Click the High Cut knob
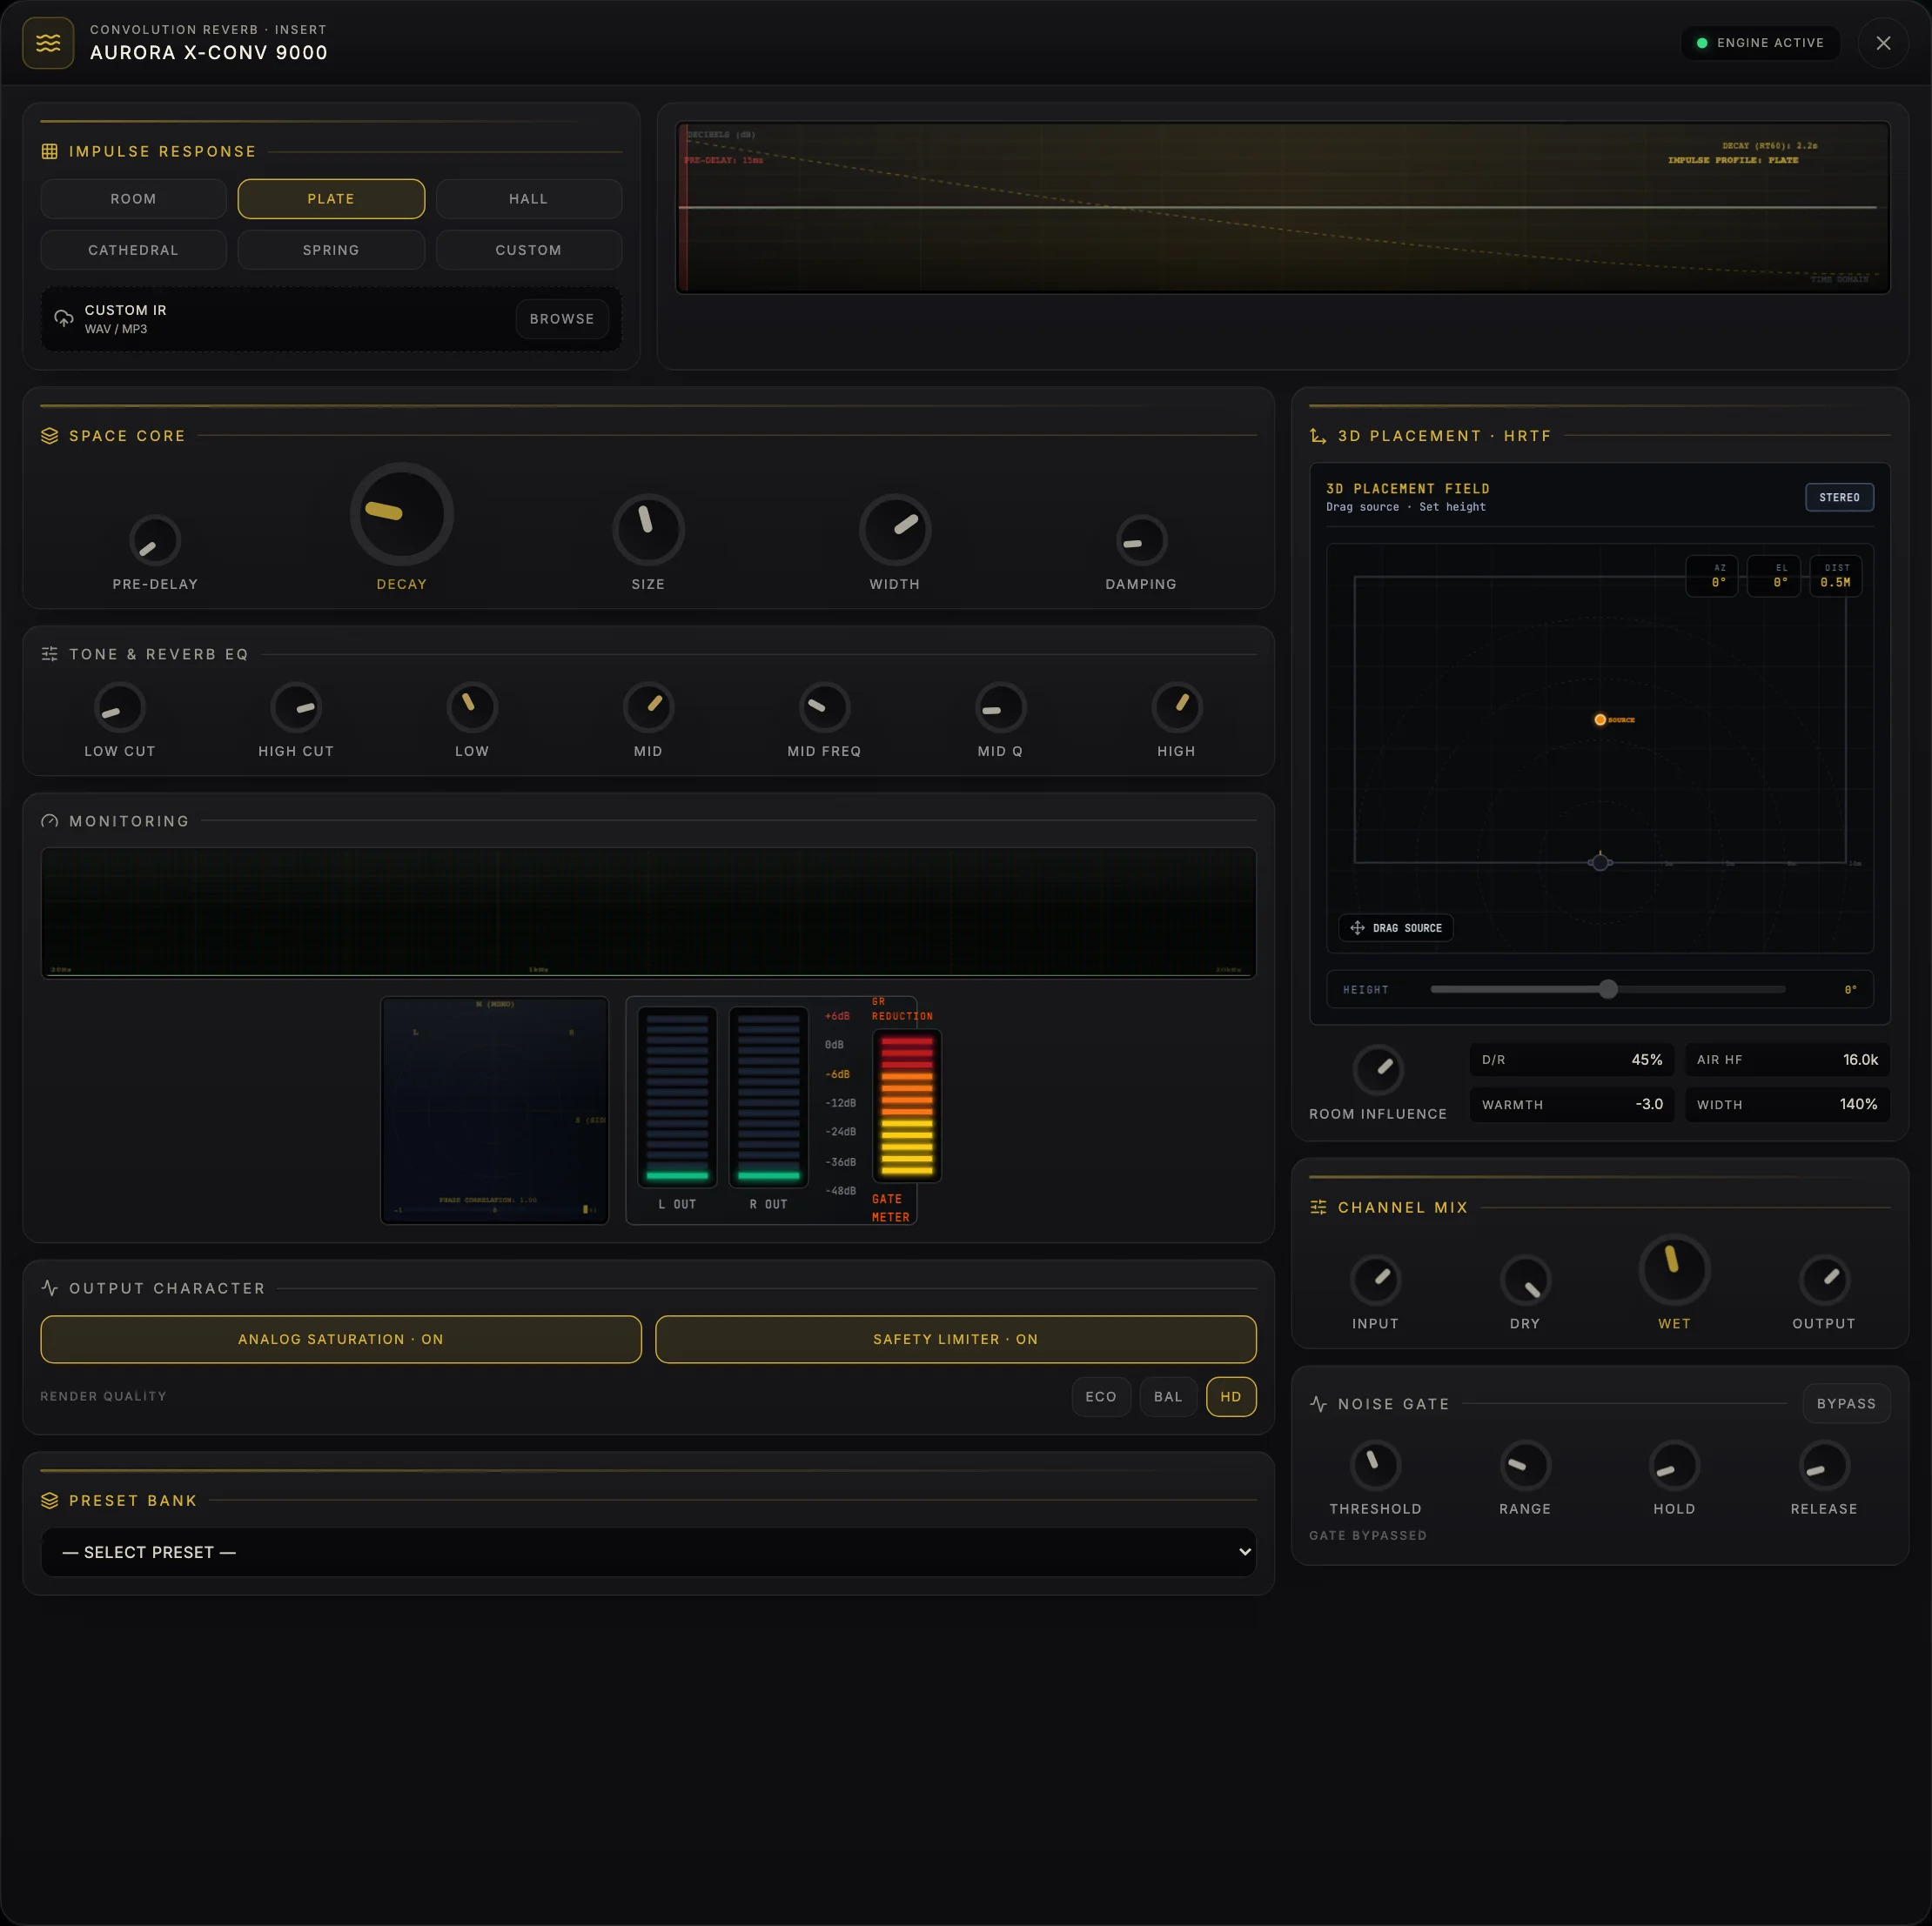1932x1926 pixels. point(296,707)
